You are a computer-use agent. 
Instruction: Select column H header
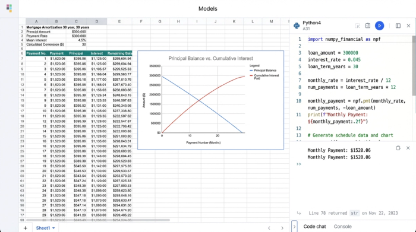(x=178, y=21)
